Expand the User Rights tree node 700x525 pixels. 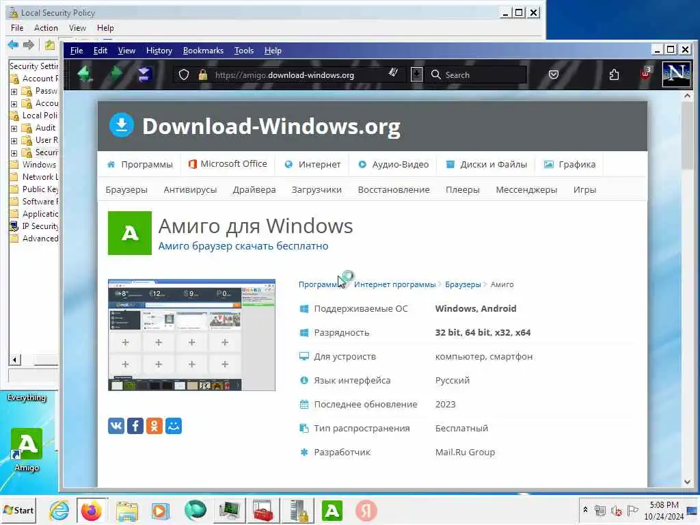[x=14, y=141]
